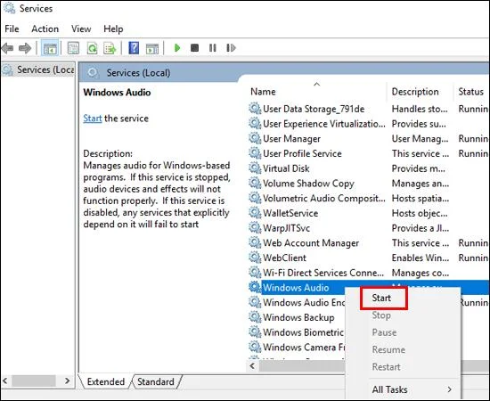
Task: Open the View menu
Action: coord(81,29)
